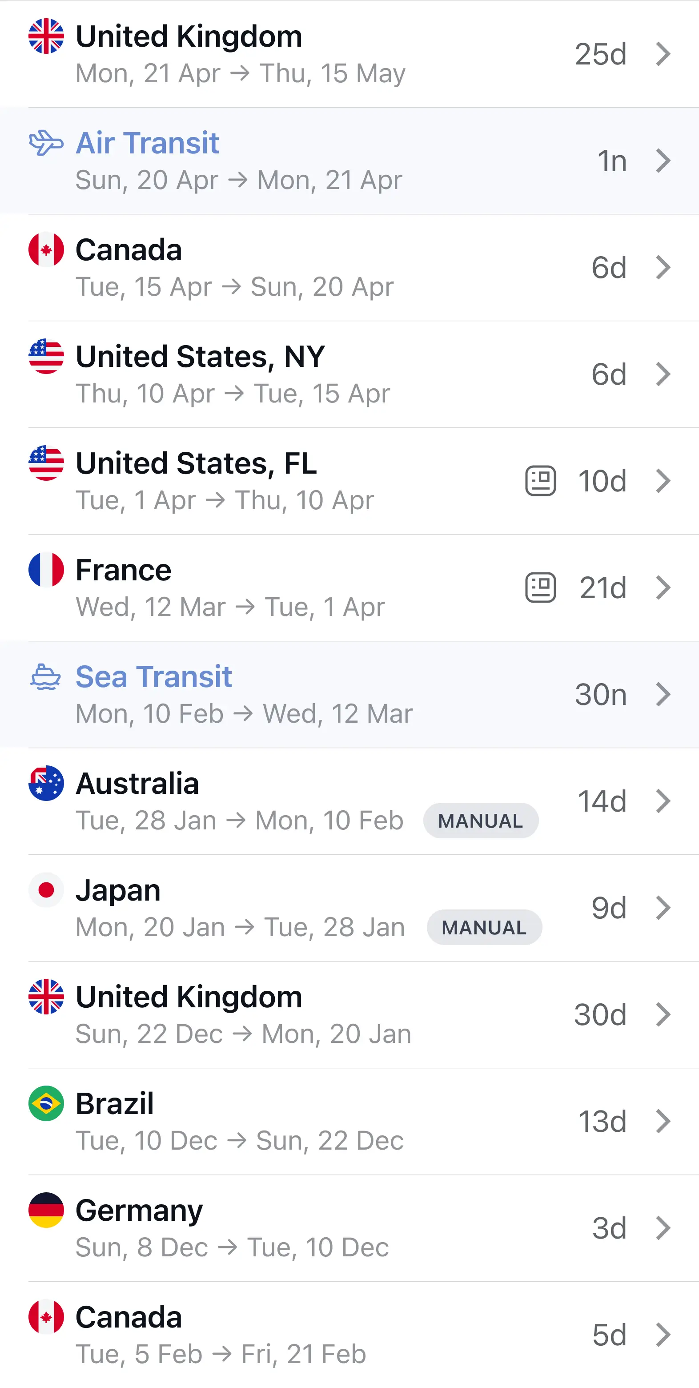Image resolution: width=699 pixels, height=1388 pixels.
Task: Click the MANUAL badge on Australia entry
Action: [x=480, y=821]
